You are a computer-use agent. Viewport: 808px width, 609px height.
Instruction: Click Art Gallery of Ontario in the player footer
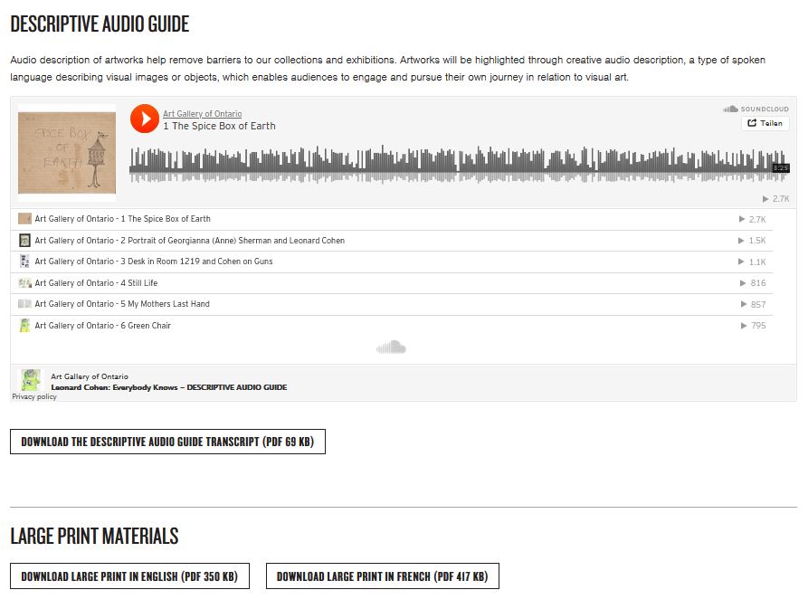click(90, 376)
